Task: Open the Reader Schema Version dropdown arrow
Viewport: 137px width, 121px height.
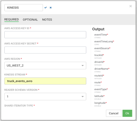Action: [82, 97]
